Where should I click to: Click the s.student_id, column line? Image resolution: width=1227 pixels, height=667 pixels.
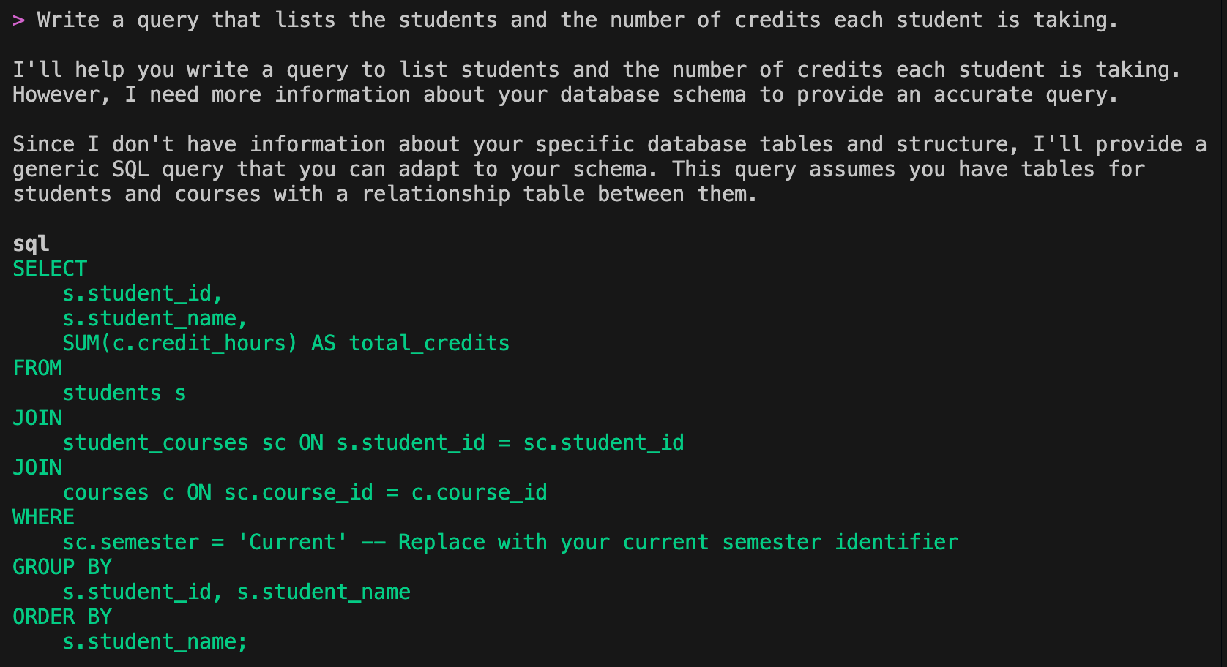pos(143,293)
